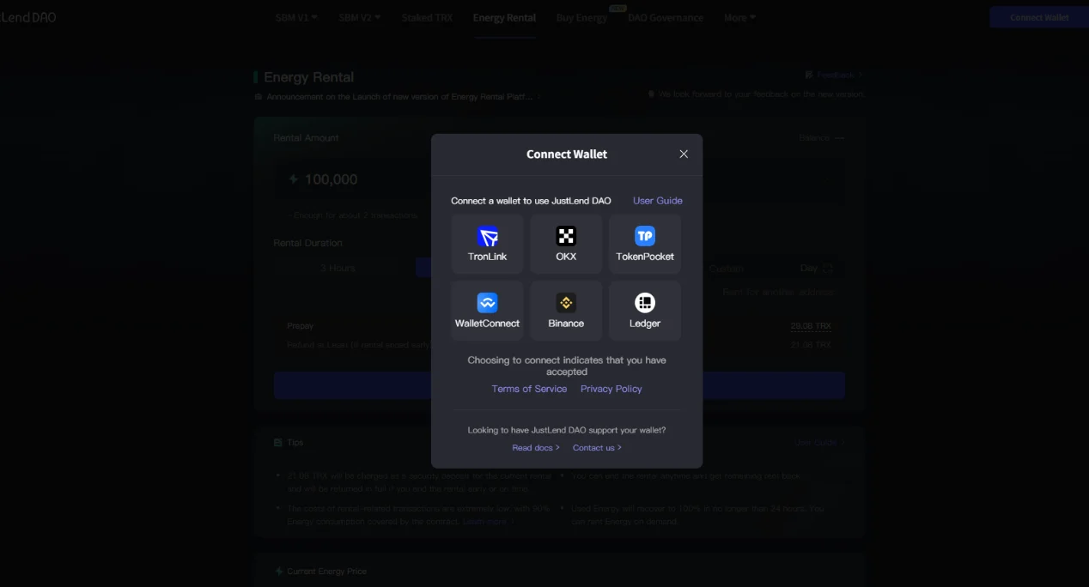The width and height of the screenshot is (1089, 587).
Task: View the Privacy Policy link
Action: click(x=611, y=389)
